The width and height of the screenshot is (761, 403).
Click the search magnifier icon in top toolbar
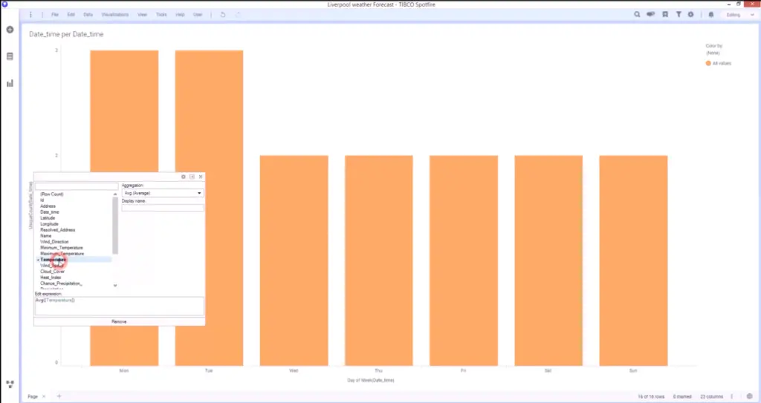tap(638, 15)
